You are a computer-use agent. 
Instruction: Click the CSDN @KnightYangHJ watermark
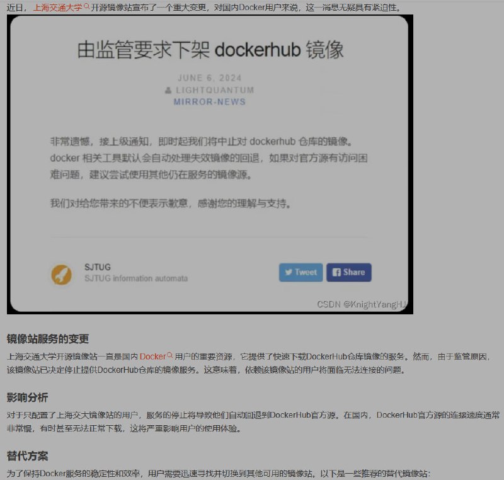[362, 304]
